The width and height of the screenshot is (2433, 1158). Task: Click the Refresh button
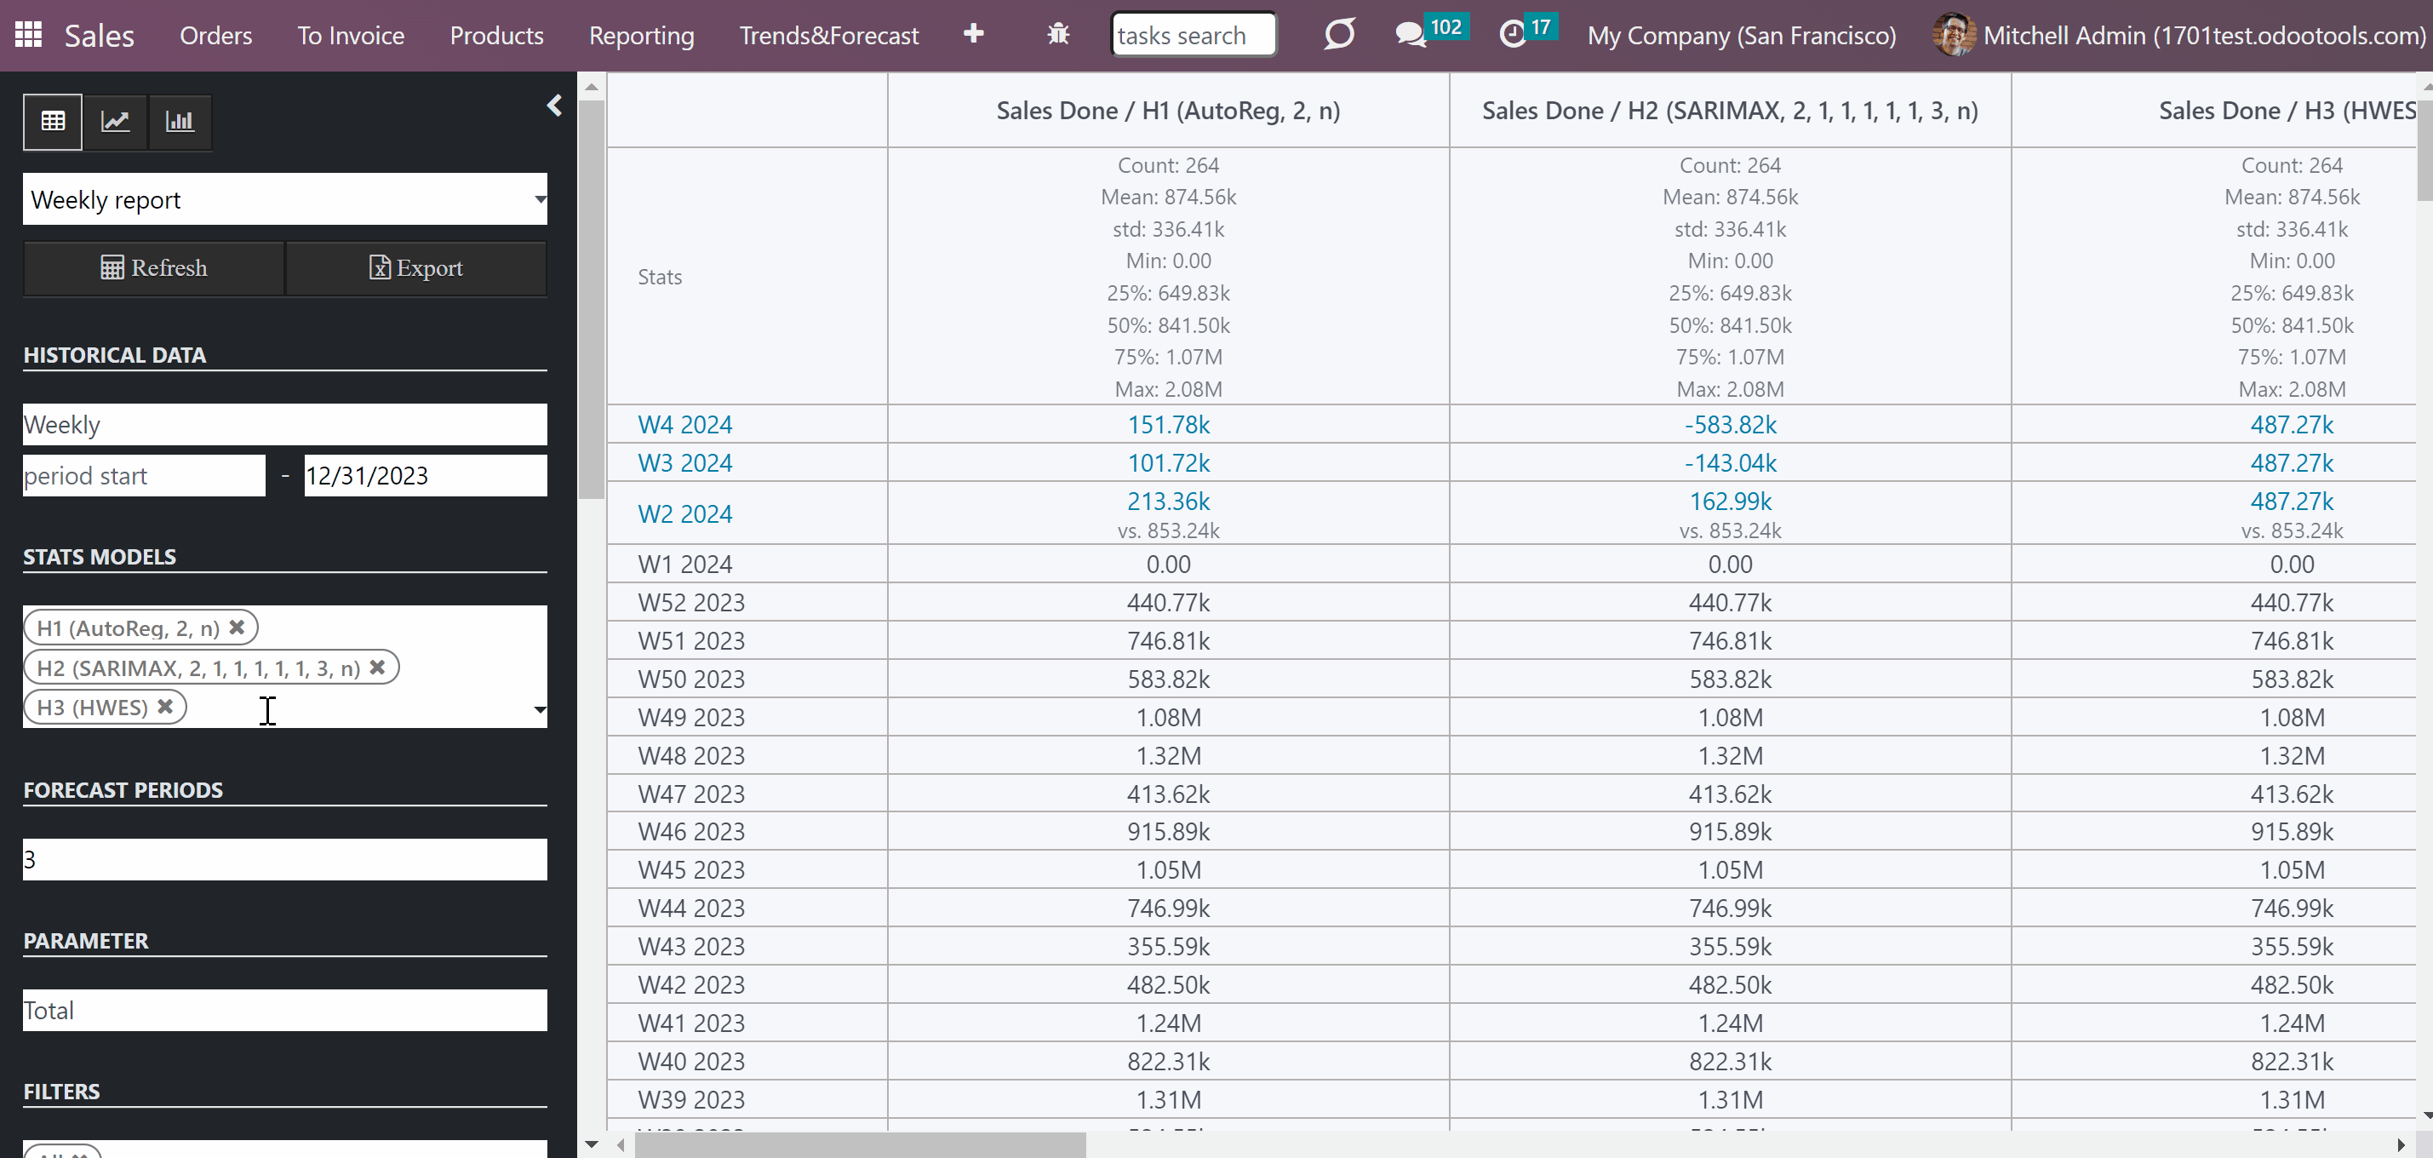pos(154,268)
